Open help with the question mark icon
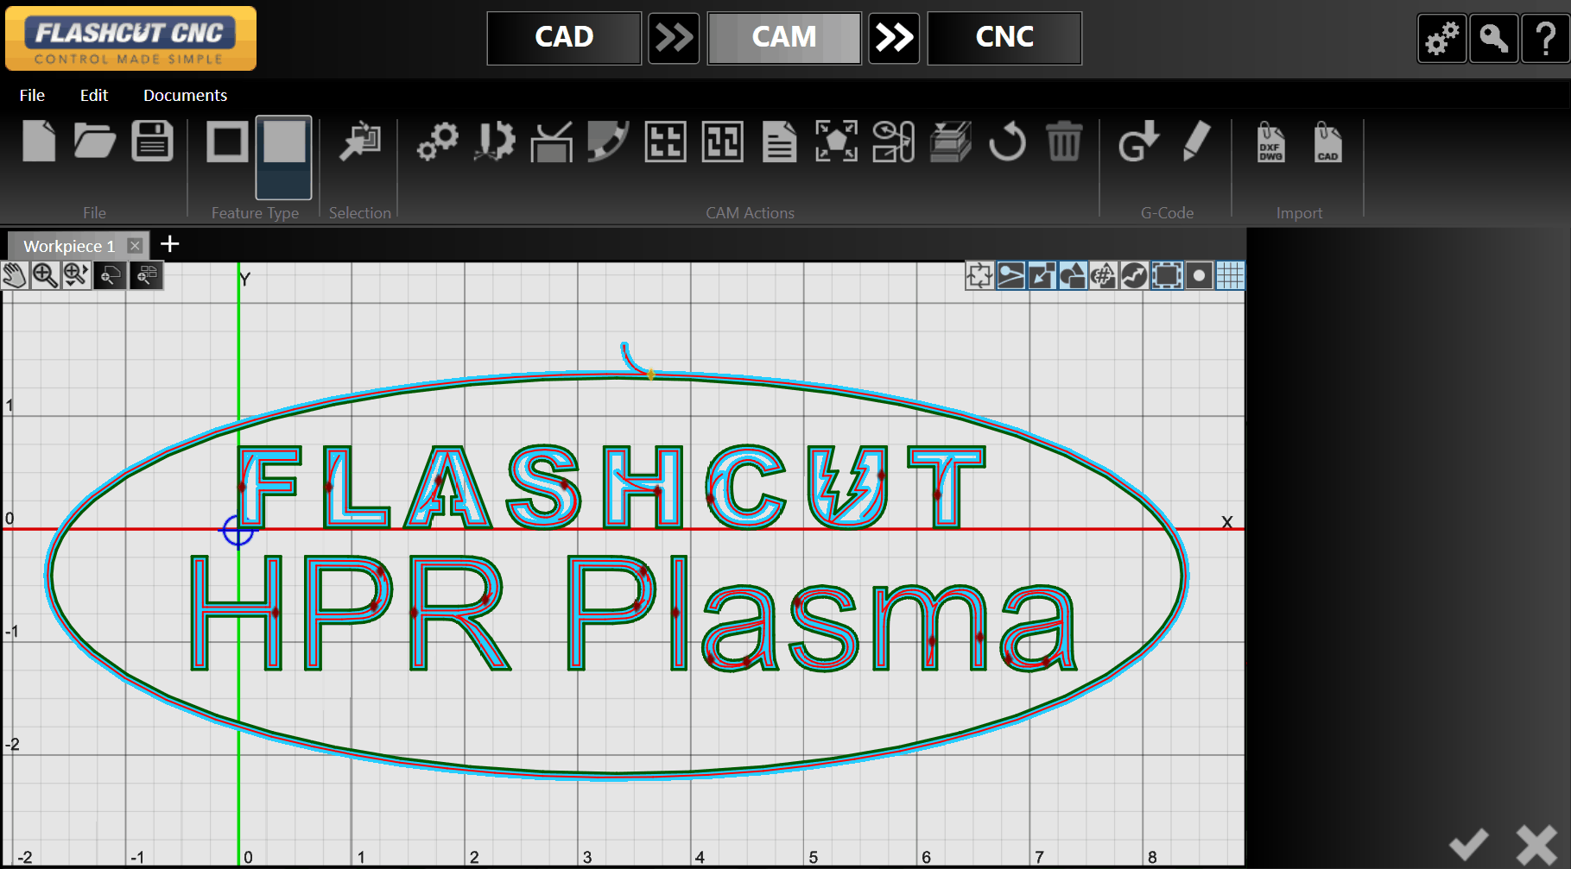Screen dimensions: 1571x869 click(x=1545, y=39)
